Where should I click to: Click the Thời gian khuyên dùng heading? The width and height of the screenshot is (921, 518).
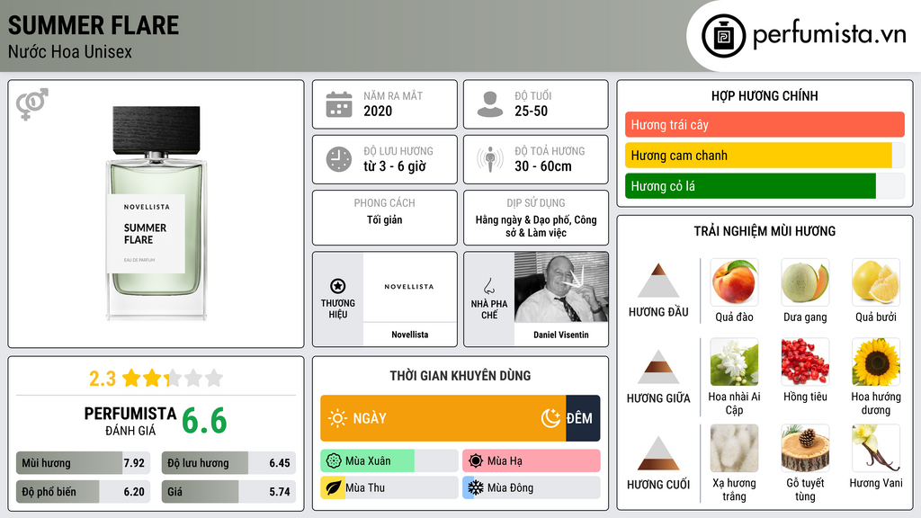coord(460,376)
